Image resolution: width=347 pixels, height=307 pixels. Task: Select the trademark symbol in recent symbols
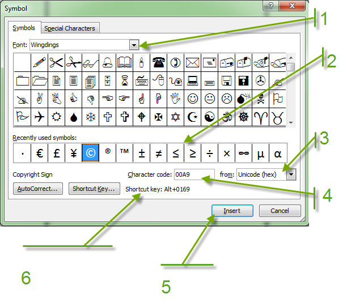click(x=124, y=153)
